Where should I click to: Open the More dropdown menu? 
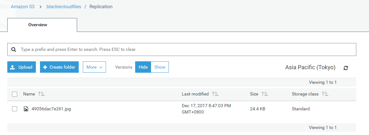tap(94, 67)
